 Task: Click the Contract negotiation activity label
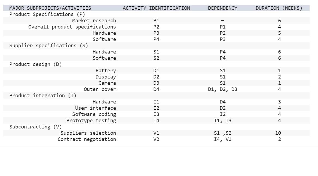[87, 139]
